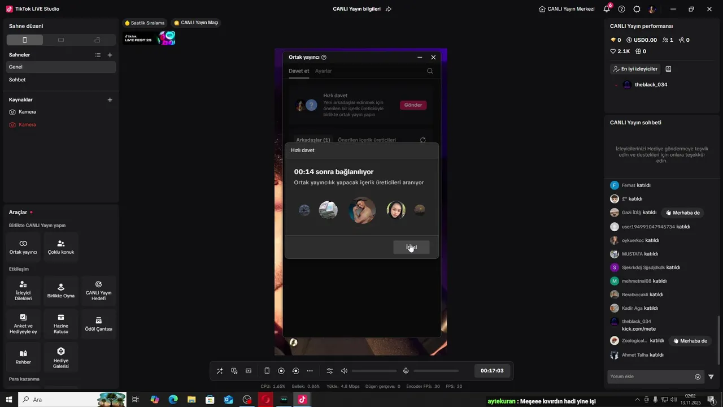Say Merhaba de to Zoological
This screenshot has height=407, width=723.
pyautogui.click(x=690, y=341)
